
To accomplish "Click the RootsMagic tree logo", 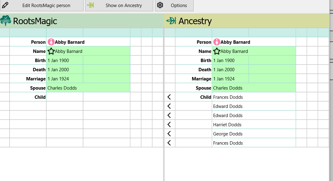I will pos(6,20).
